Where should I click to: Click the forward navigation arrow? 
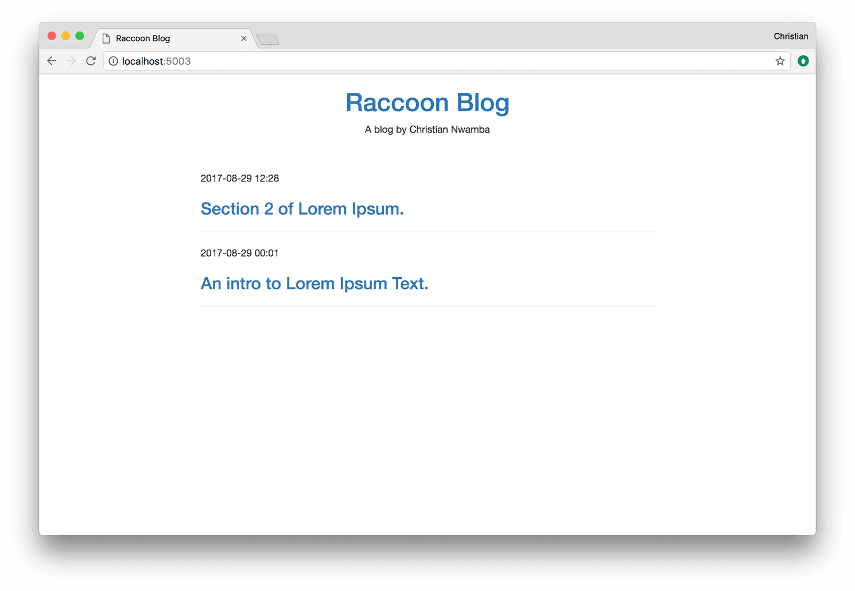coord(71,61)
